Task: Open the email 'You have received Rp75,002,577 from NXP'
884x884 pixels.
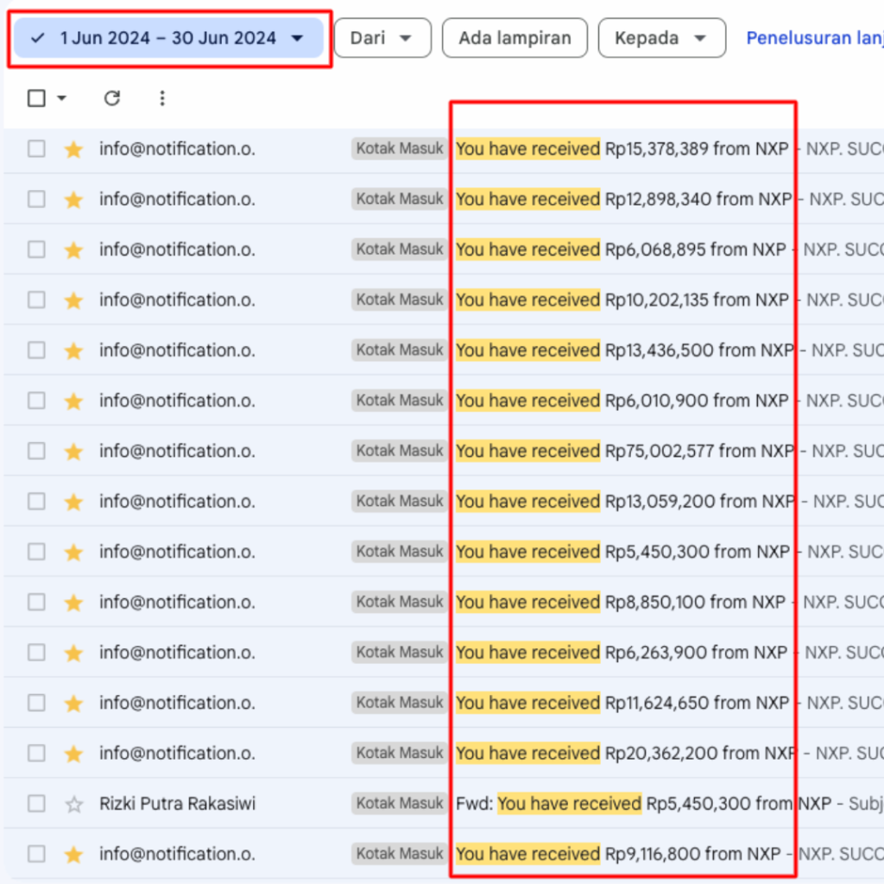Action: click(625, 451)
